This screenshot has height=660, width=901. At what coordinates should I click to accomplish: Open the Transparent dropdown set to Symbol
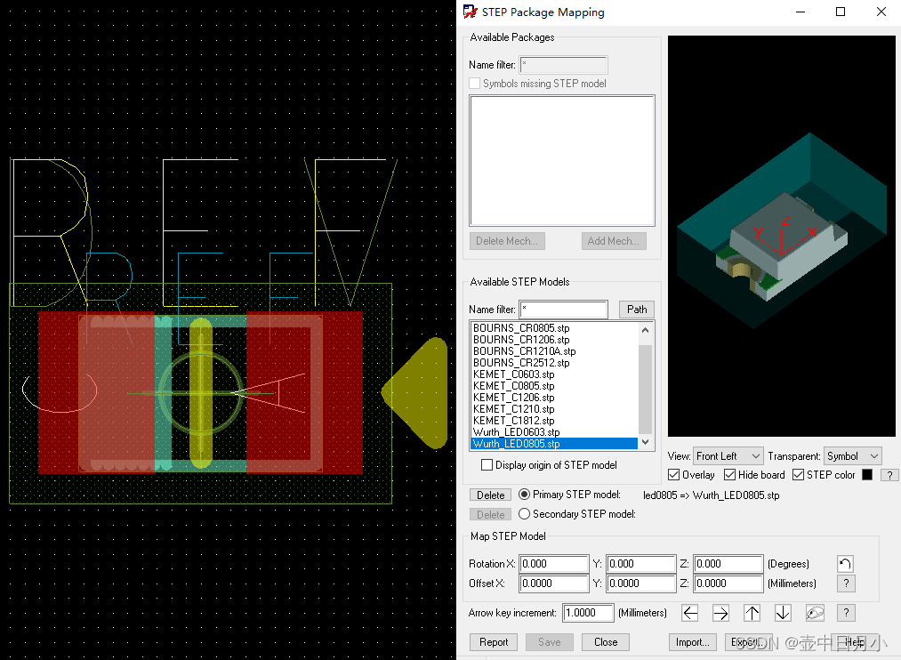click(x=851, y=455)
